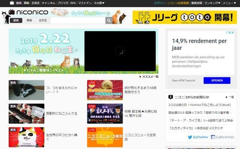This screenshot has width=240, height=149.
Task: Click the Jリーグ toto banner ad
Action: [184, 17]
